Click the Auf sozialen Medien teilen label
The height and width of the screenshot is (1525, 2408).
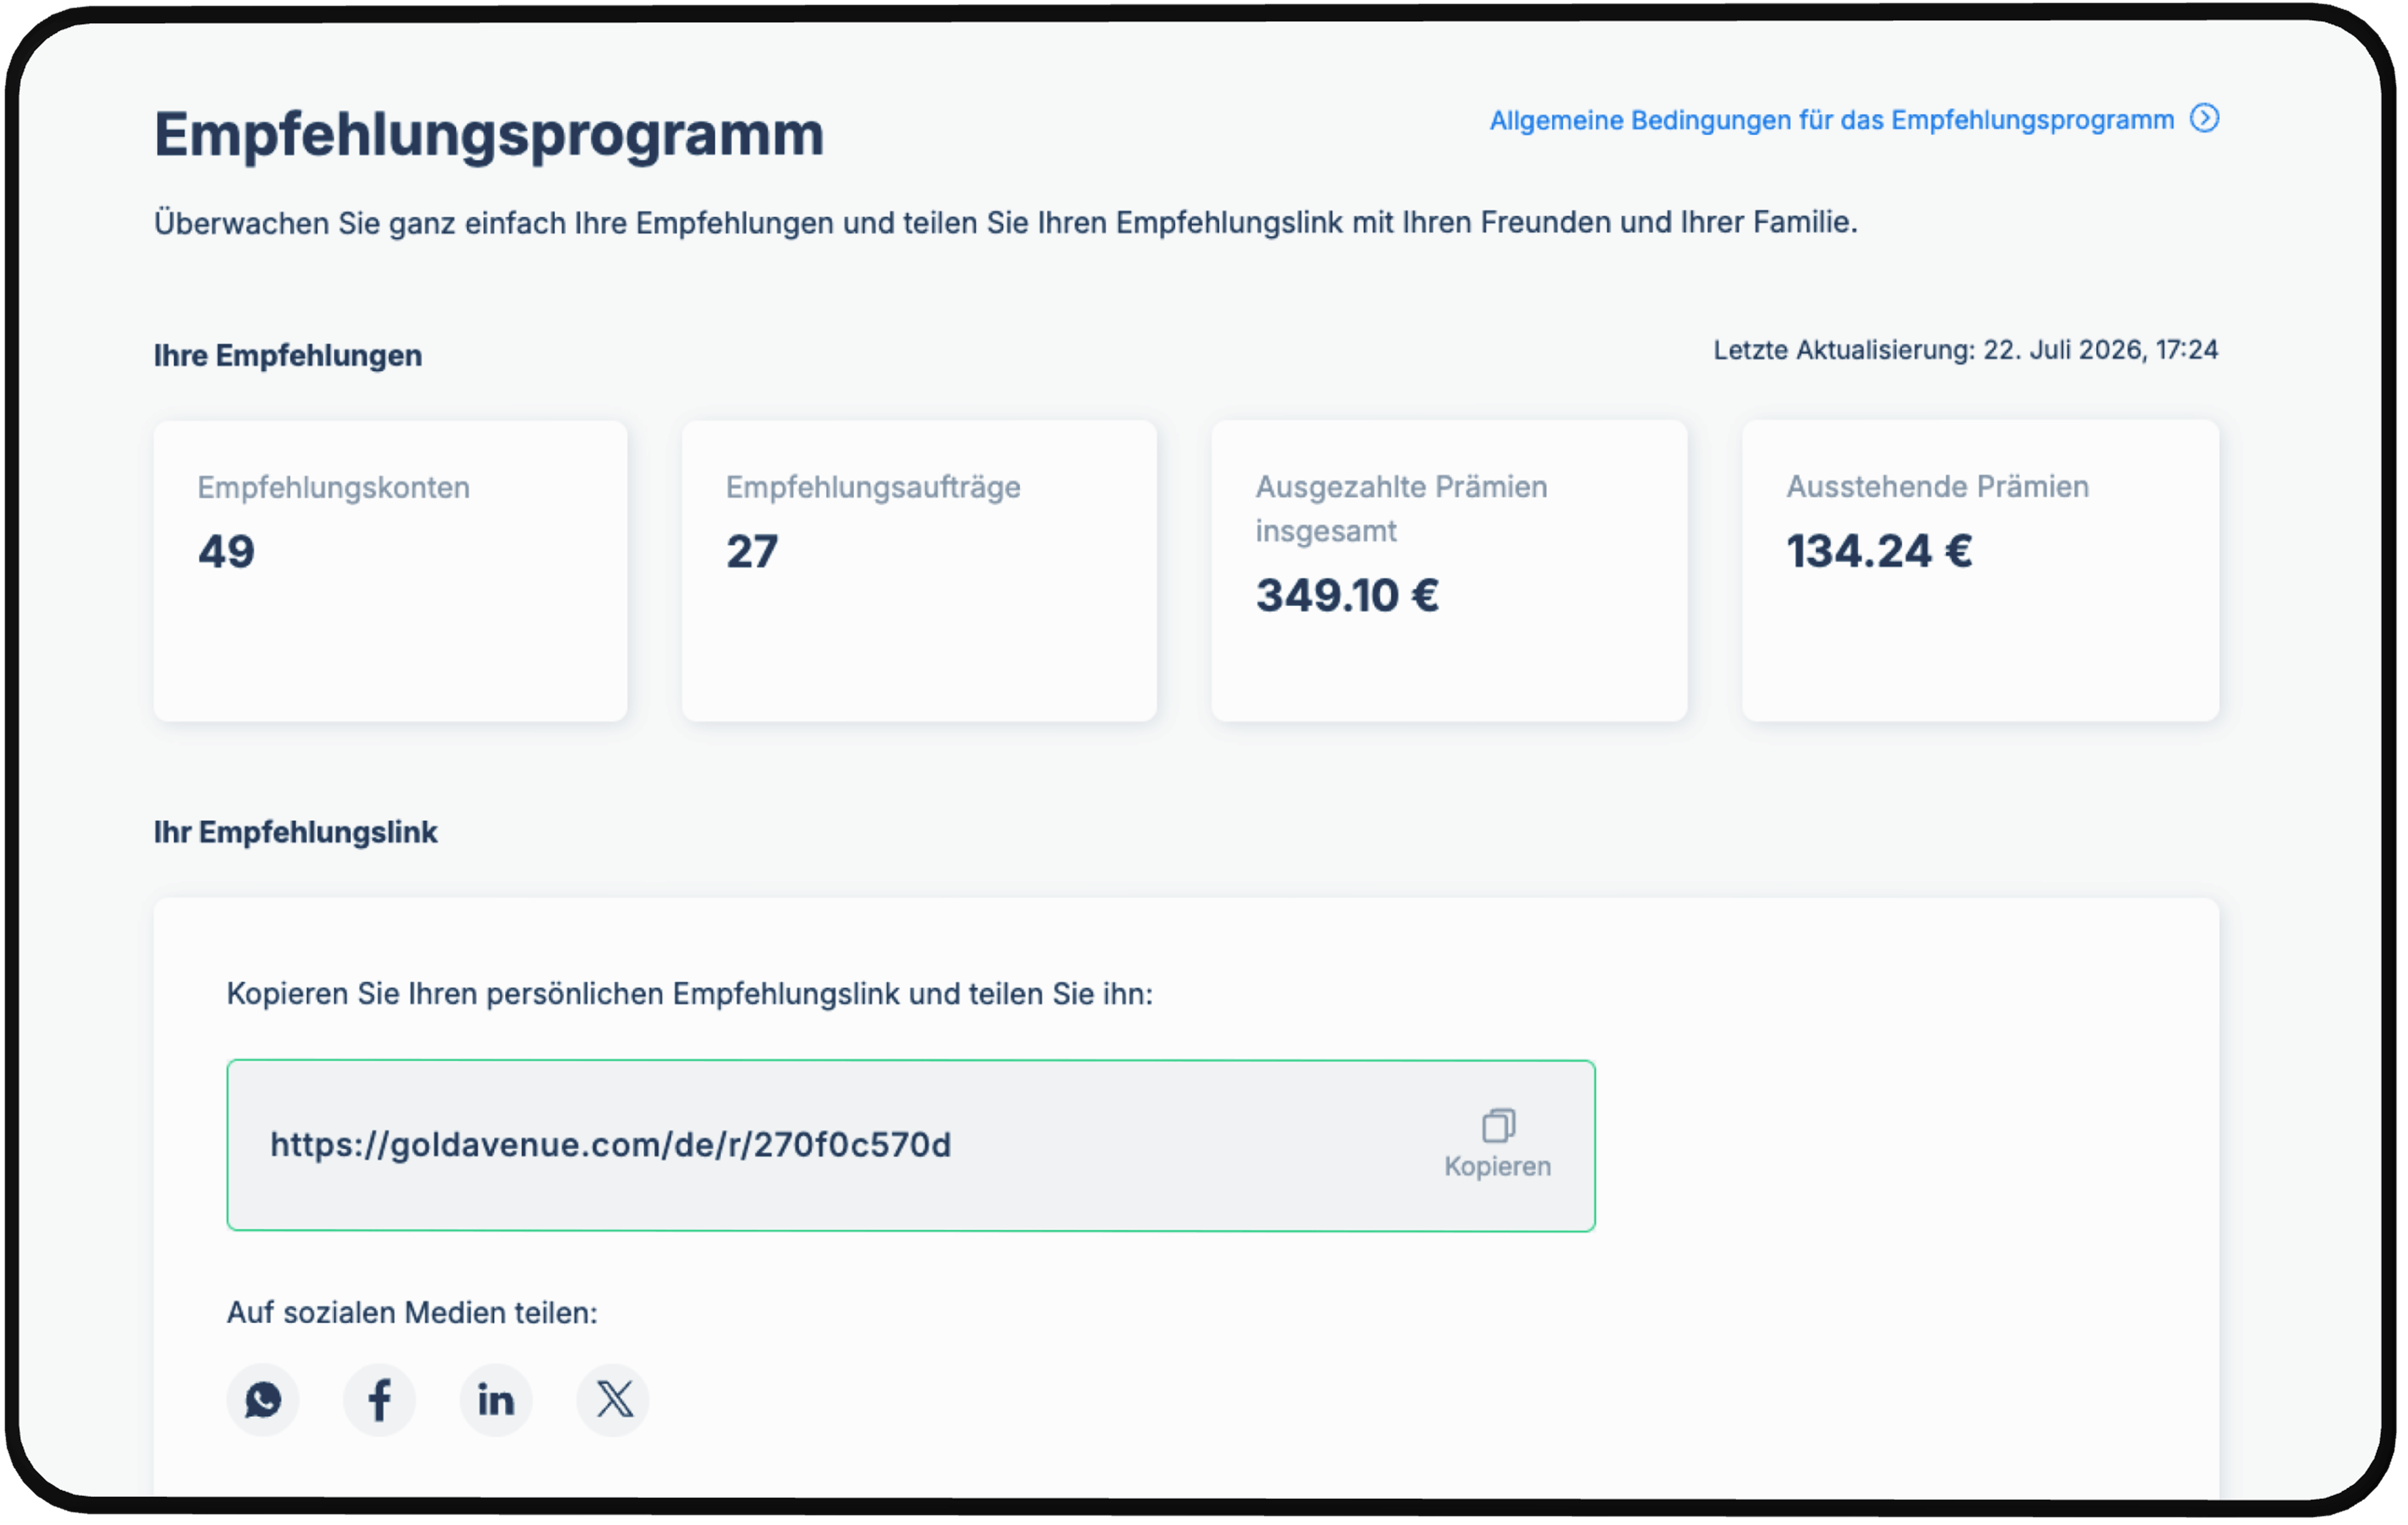413,1313
